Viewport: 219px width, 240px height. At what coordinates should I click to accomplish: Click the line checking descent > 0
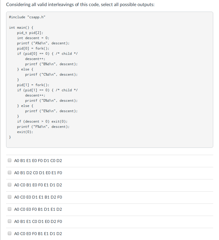coord(38,121)
